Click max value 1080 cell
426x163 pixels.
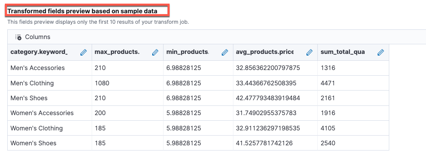tap(102, 83)
